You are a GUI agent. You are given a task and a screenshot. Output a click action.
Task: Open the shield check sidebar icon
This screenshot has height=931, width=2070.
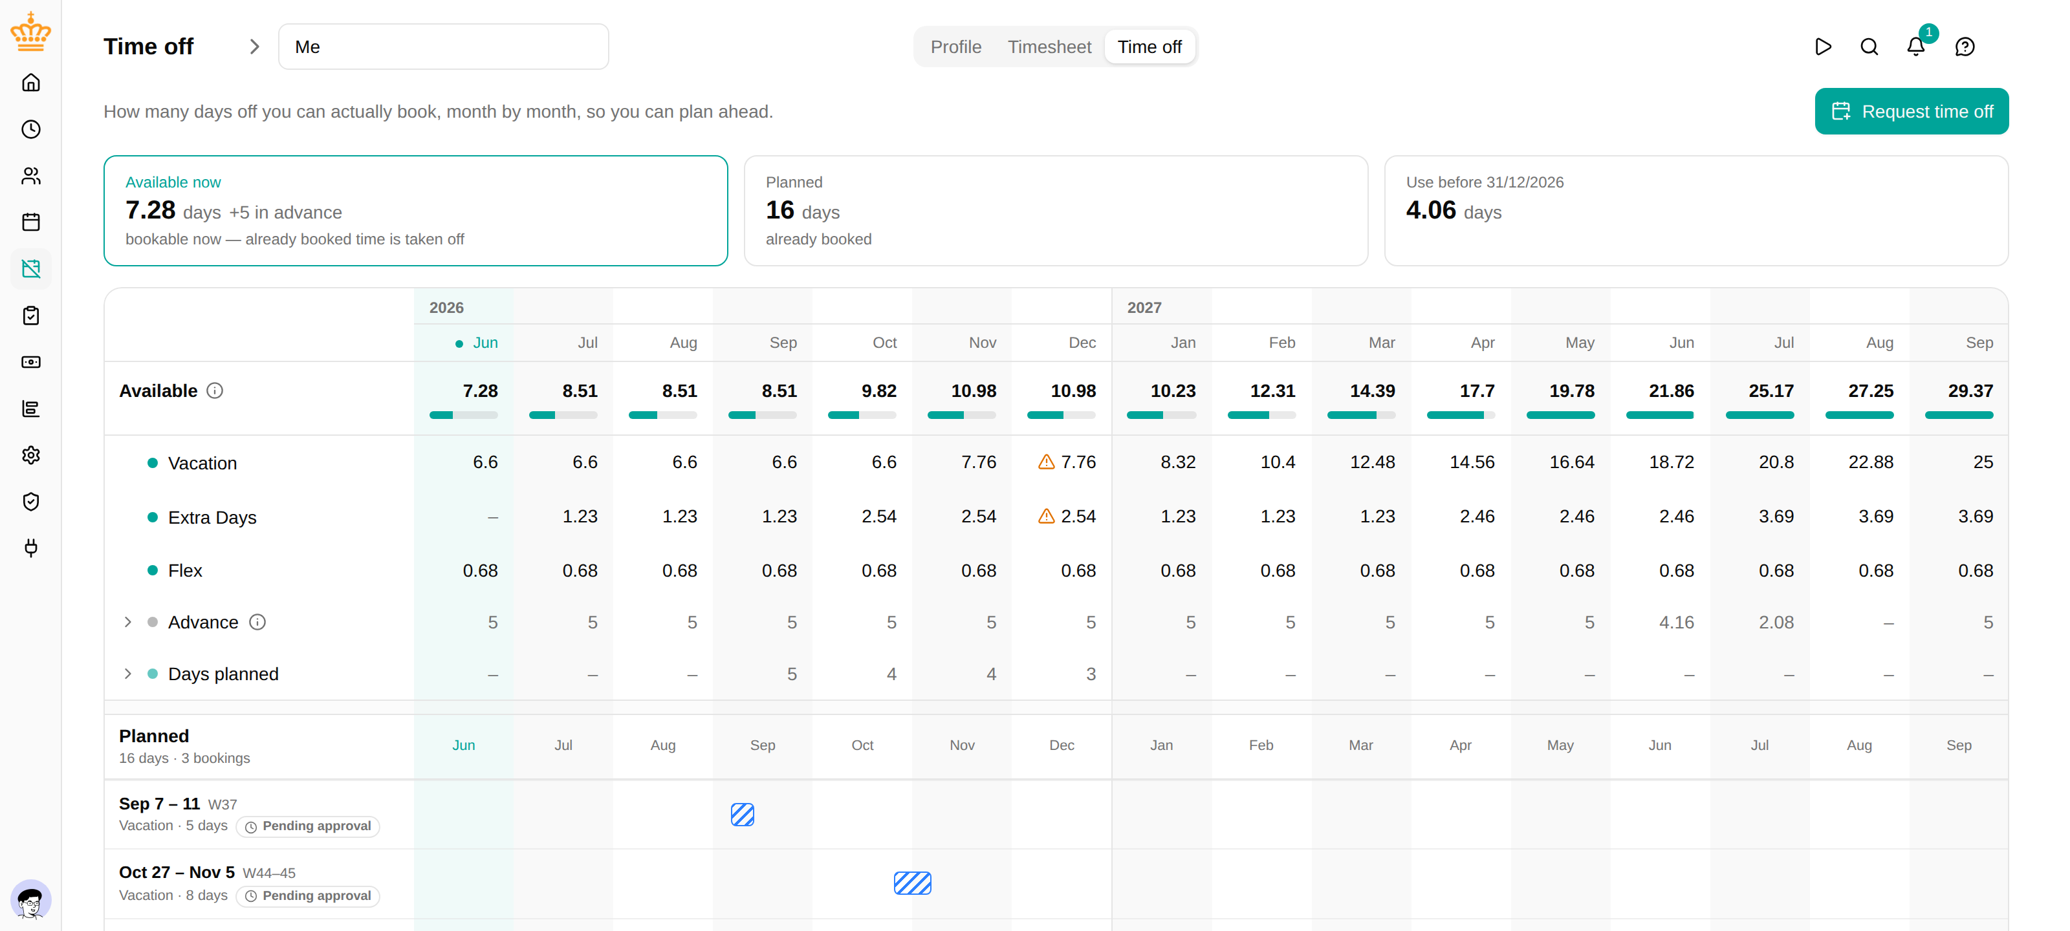point(30,502)
